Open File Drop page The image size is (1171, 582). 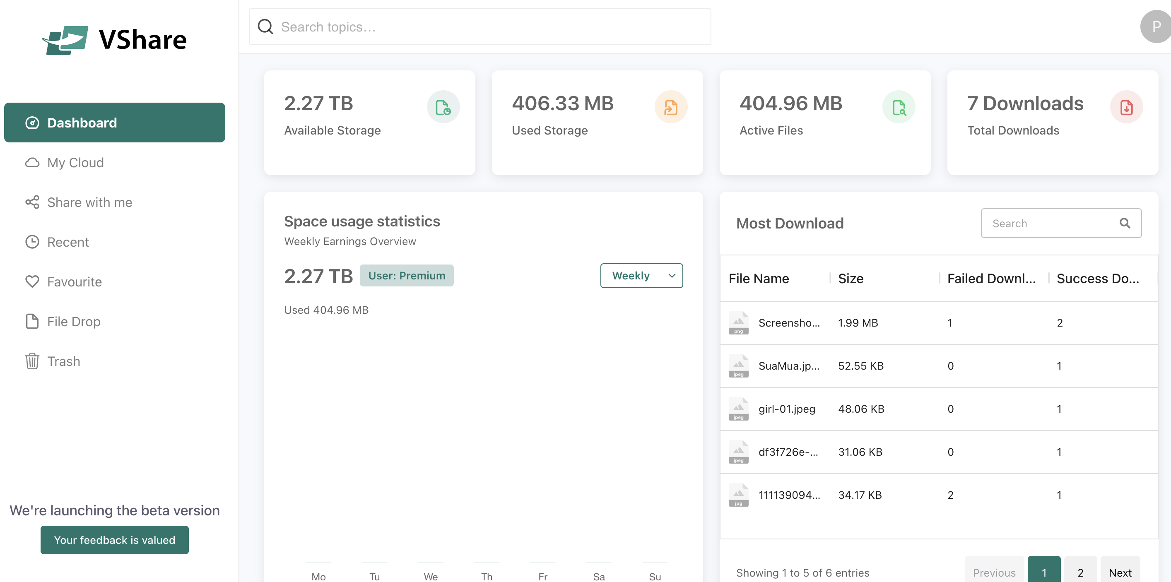point(74,321)
